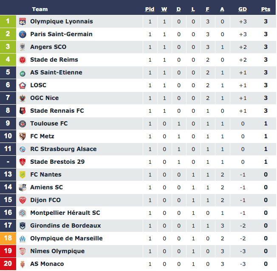The width and height of the screenshot is (277, 271).
Task: Click the Stade de Reims crest icon
Action: click(23, 60)
